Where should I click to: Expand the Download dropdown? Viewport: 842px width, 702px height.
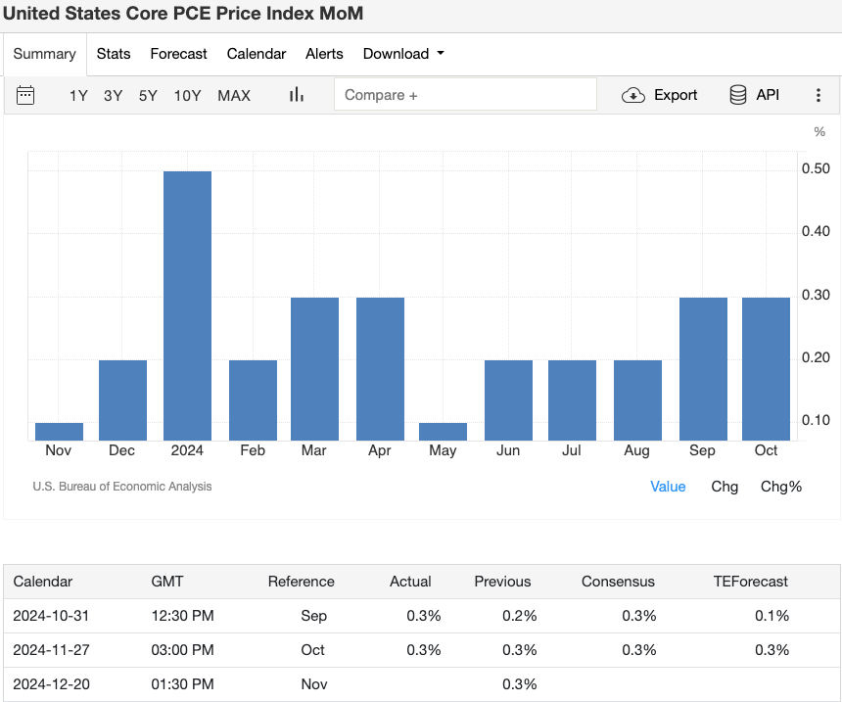point(402,54)
